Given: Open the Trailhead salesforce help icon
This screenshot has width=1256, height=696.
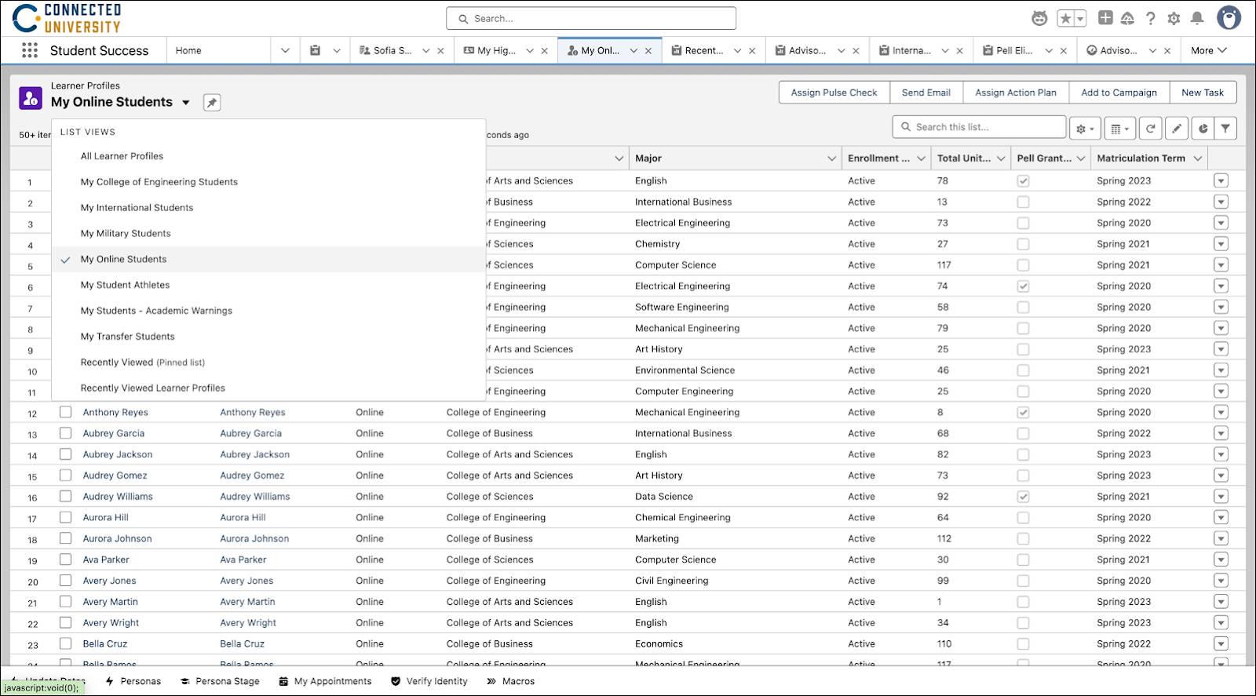Looking at the screenshot, I should pyautogui.click(x=1127, y=18).
